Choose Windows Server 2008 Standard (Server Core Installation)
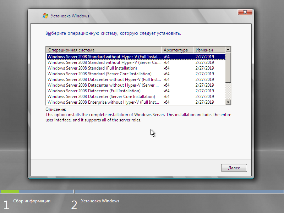This screenshot has height=213, width=284. 136,74
